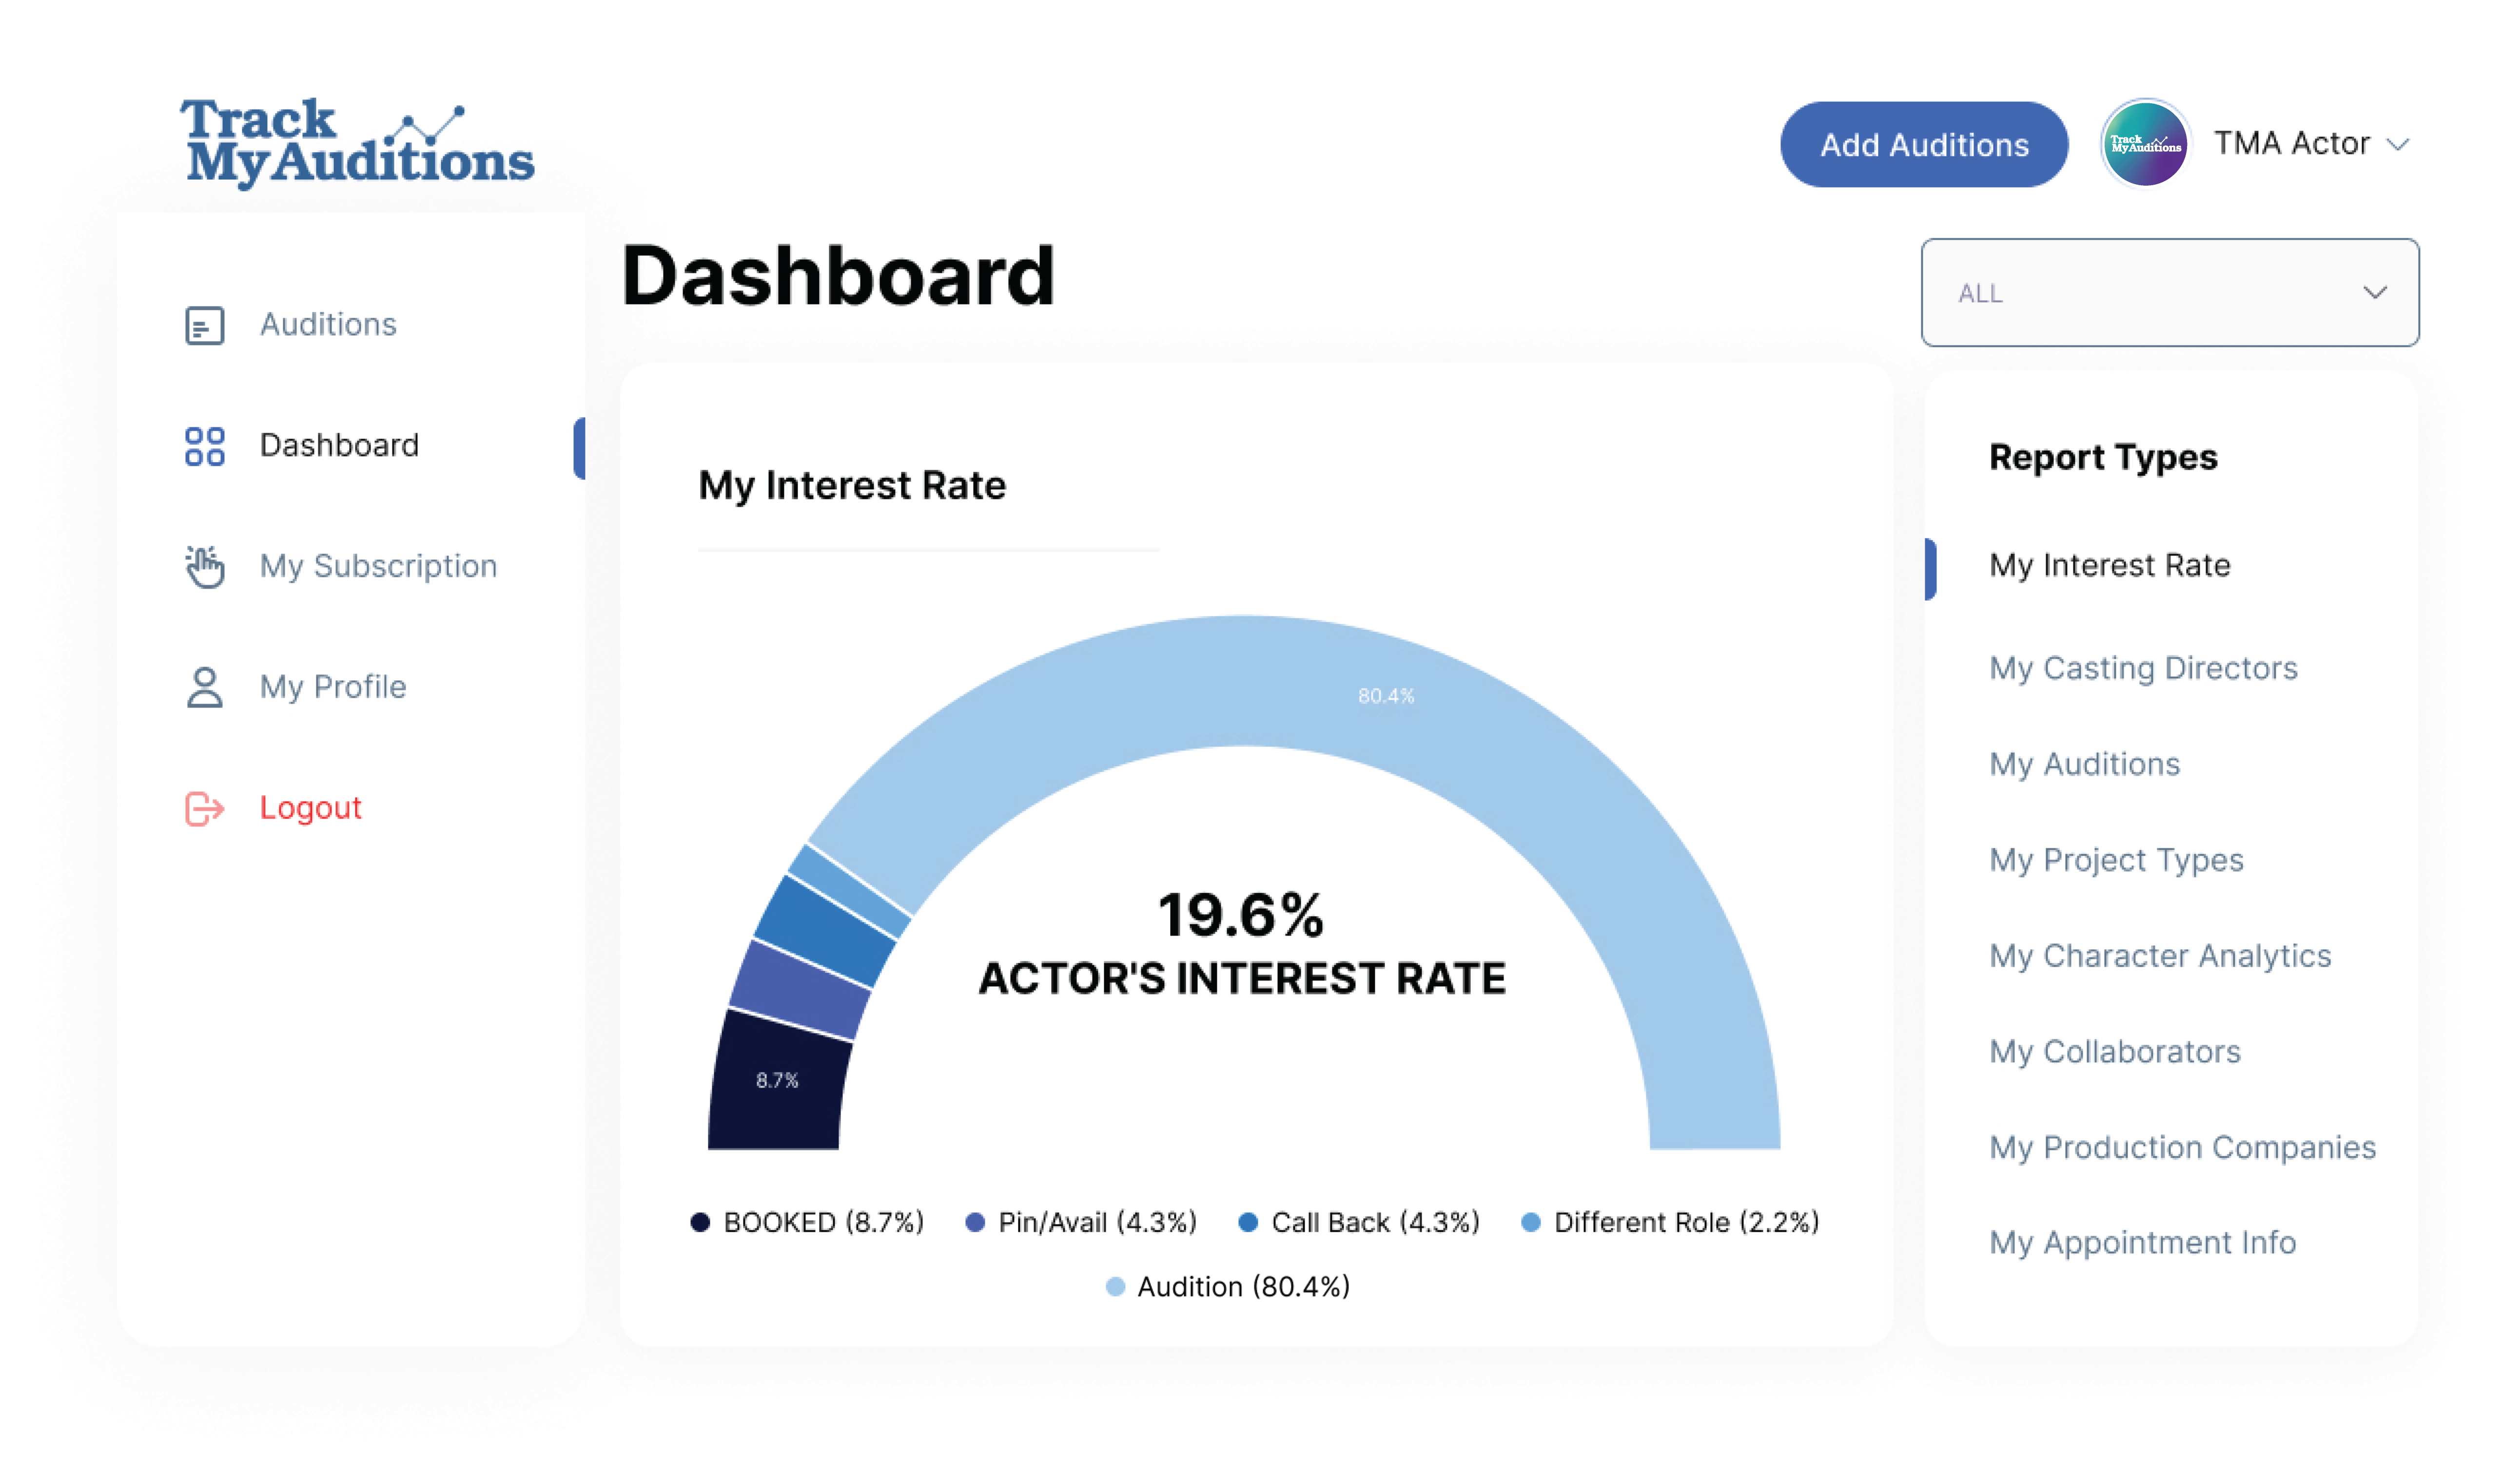The width and height of the screenshot is (2520, 1472).
Task: Open My Casting Directors report
Action: tap(2143, 669)
